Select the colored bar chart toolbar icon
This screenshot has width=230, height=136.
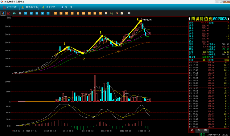click(3, 13)
